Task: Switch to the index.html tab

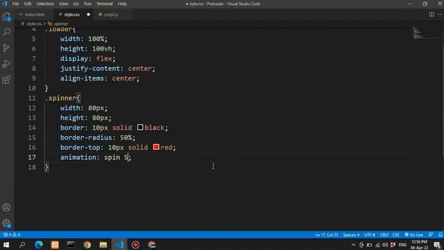Action: click(x=34, y=15)
